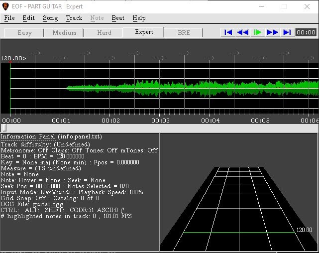Switch to the Easy difficulty tab
Image resolution: width=319 pixels, height=253 pixels.
[x=24, y=33]
